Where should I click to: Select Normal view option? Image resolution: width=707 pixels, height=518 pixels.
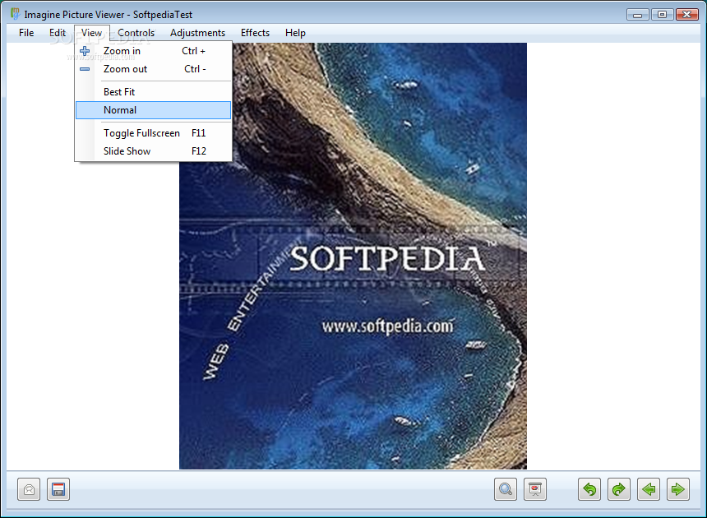(x=153, y=110)
